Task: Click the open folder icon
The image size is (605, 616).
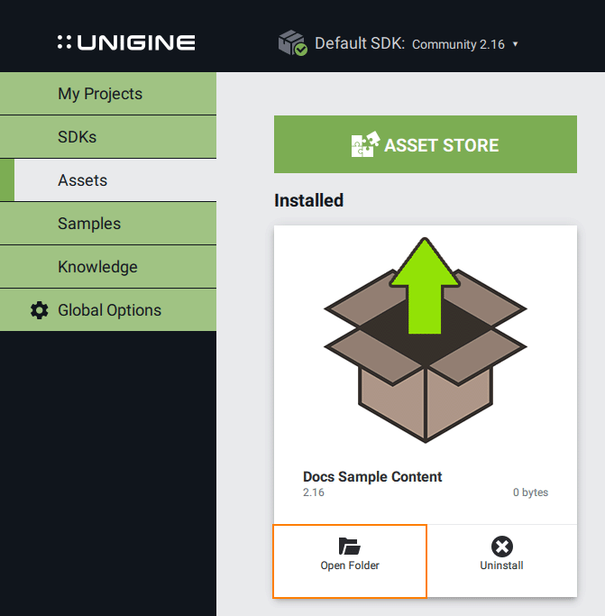Action: (x=350, y=546)
